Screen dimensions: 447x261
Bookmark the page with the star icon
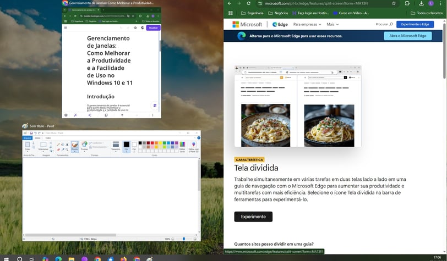[394, 3]
